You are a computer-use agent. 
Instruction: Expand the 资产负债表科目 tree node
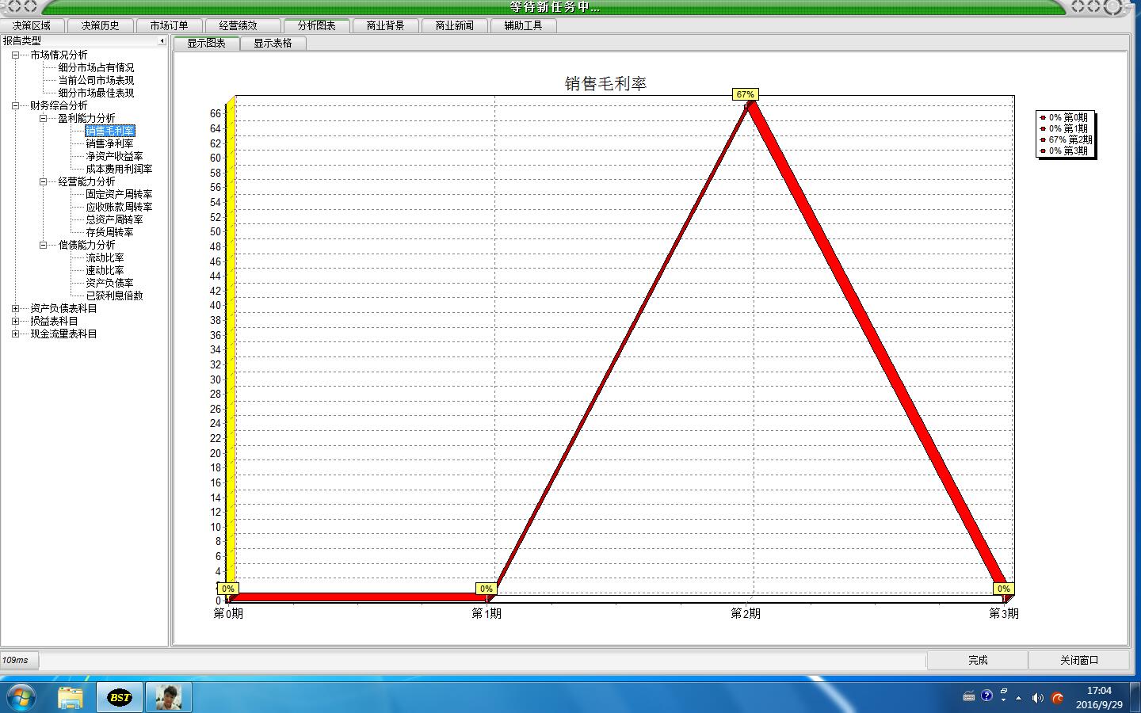pos(15,308)
